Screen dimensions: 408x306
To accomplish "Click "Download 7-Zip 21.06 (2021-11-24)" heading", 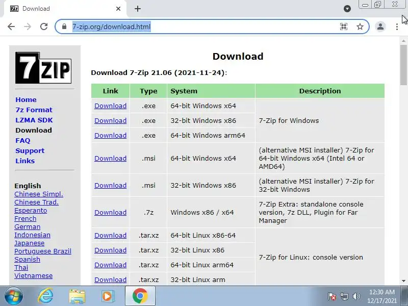I will pos(159,72).
